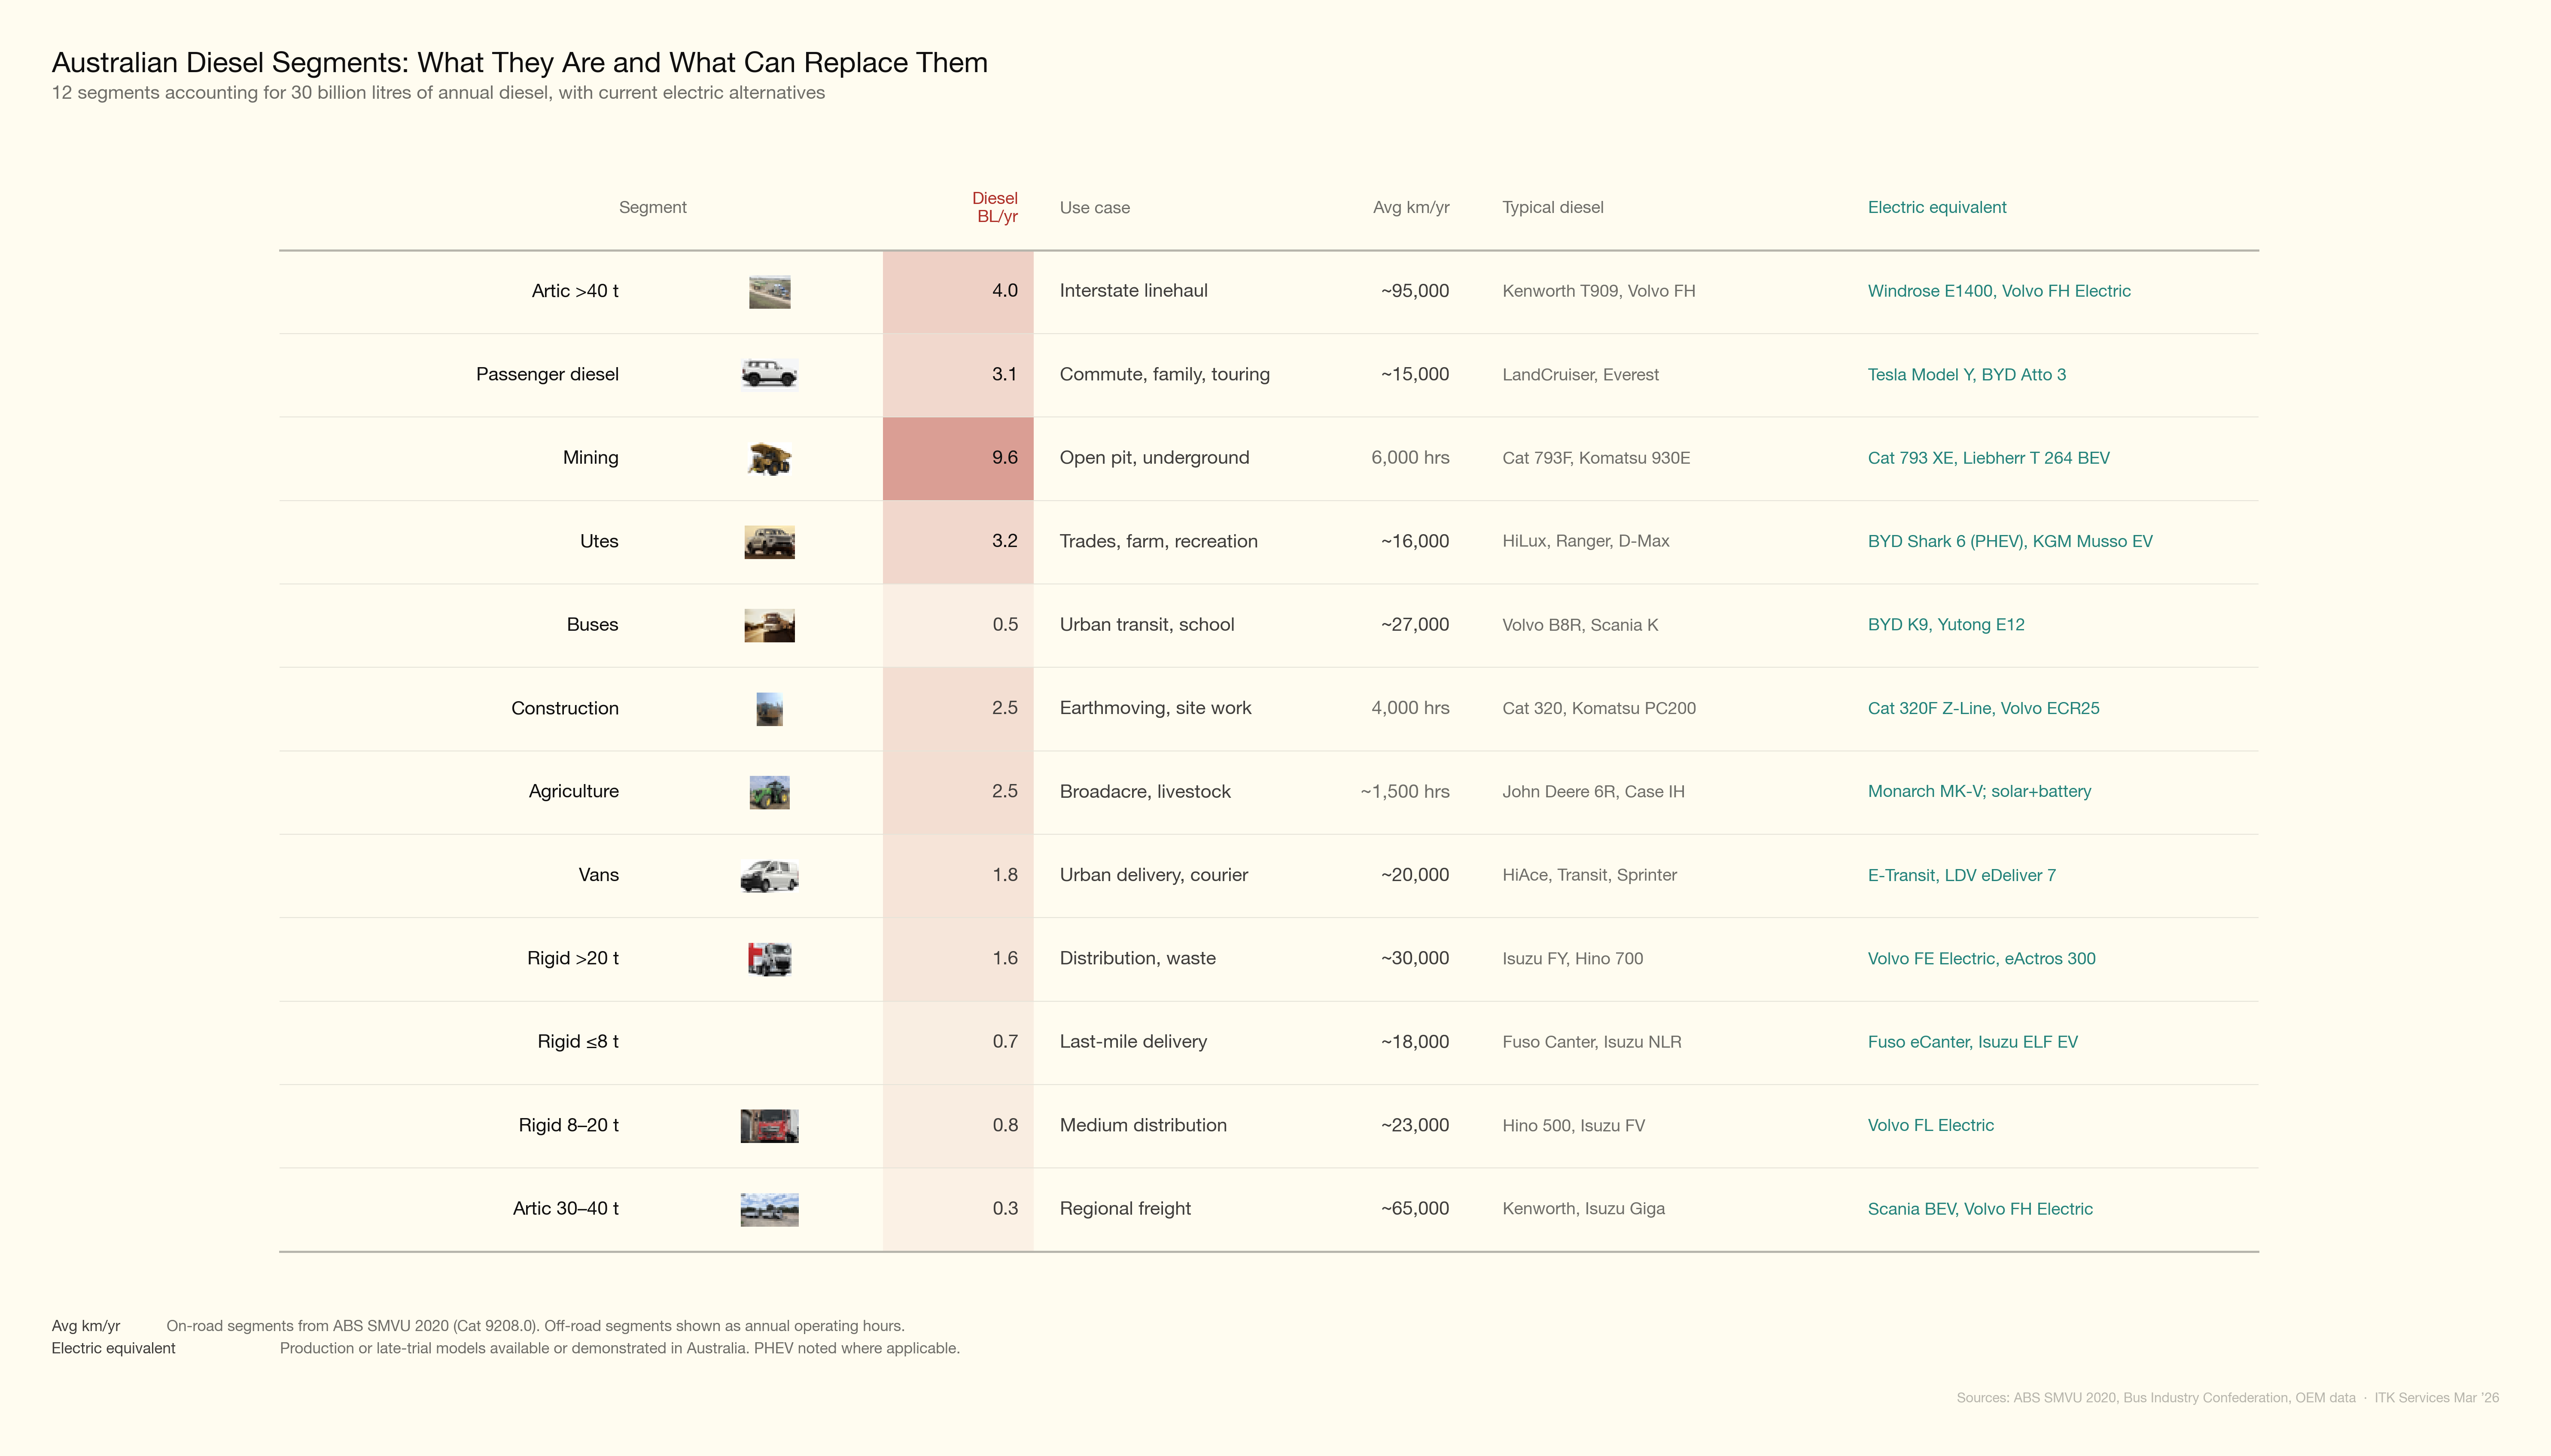Select the red Rigid 8–20 t truck image
The height and width of the screenshot is (1456, 2551).
click(x=769, y=1126)
